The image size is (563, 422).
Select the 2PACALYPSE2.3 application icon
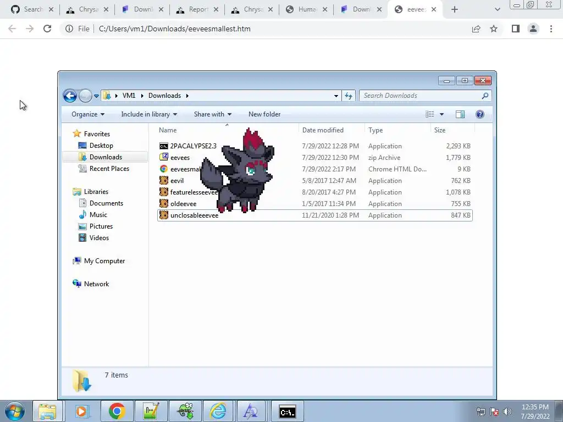click(164, 146)
